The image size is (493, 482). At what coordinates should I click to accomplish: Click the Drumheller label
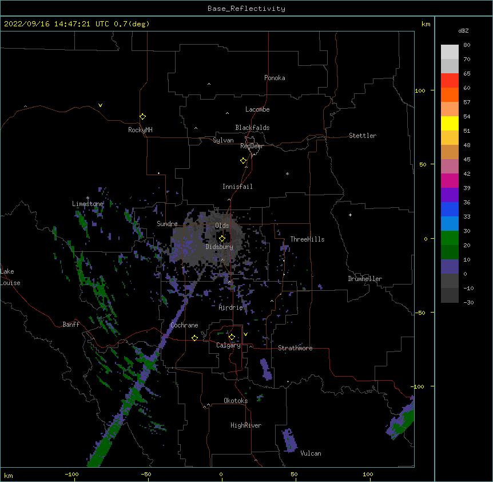pyautogui.click(x=365, y=279)
